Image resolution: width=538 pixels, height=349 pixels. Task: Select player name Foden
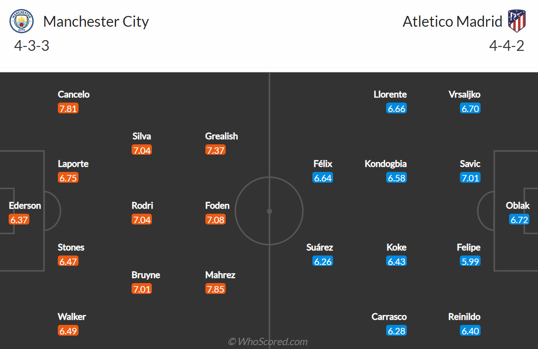coord(217,206)
